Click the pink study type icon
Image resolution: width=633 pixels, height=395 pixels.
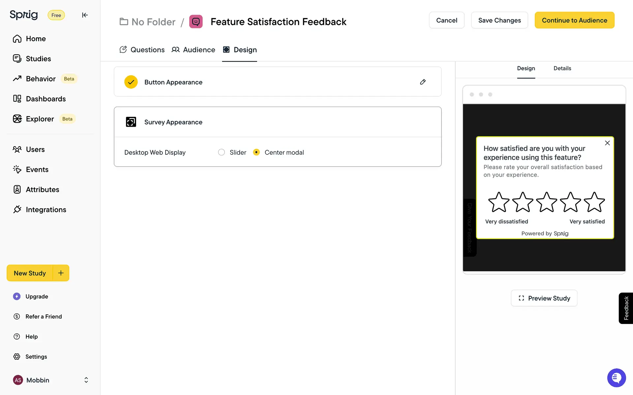(196, 22)
